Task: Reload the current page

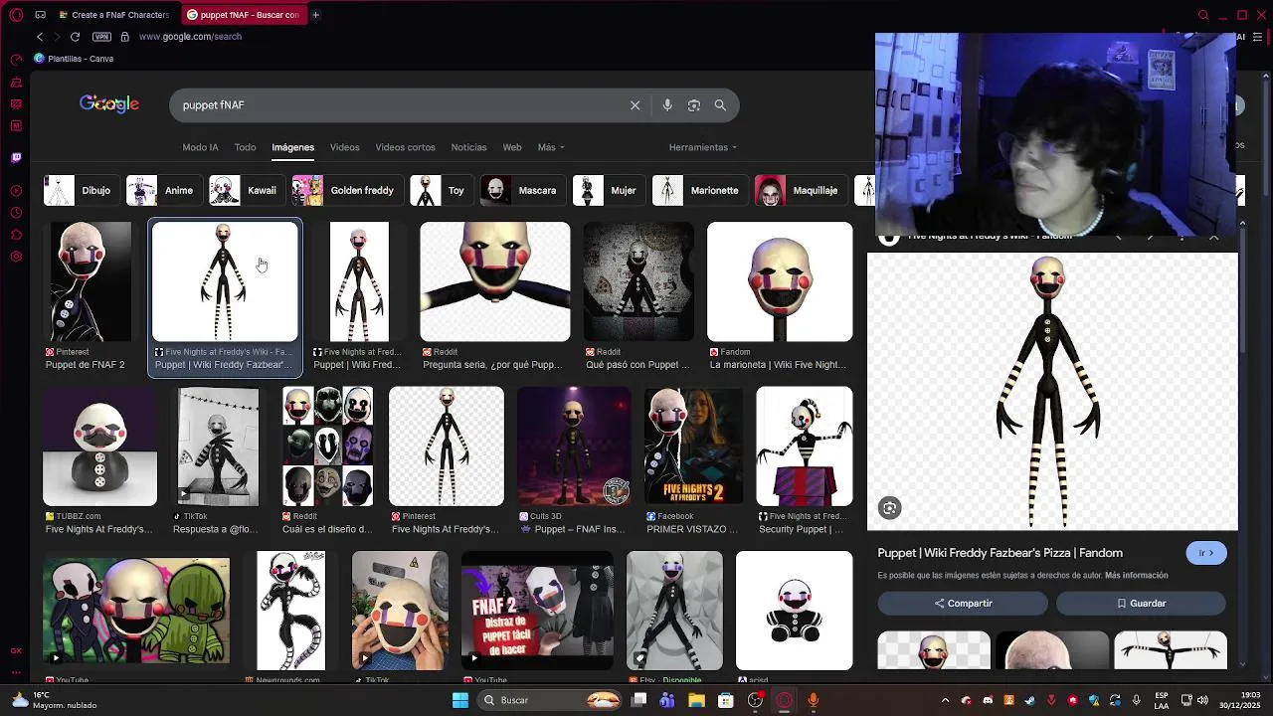Action: [75, 37]
